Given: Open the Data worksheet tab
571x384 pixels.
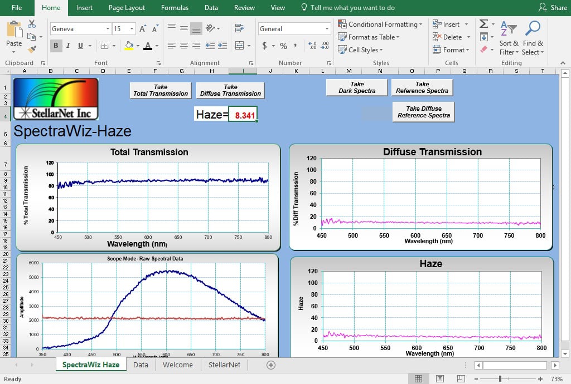Looking at the screenshot, I should [x=141, y=365].
